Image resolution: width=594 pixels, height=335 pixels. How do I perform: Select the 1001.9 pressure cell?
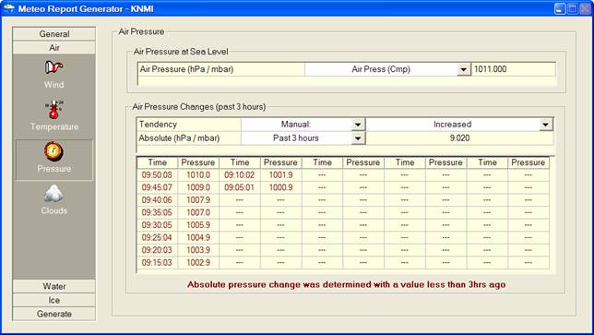pos(280,175)
